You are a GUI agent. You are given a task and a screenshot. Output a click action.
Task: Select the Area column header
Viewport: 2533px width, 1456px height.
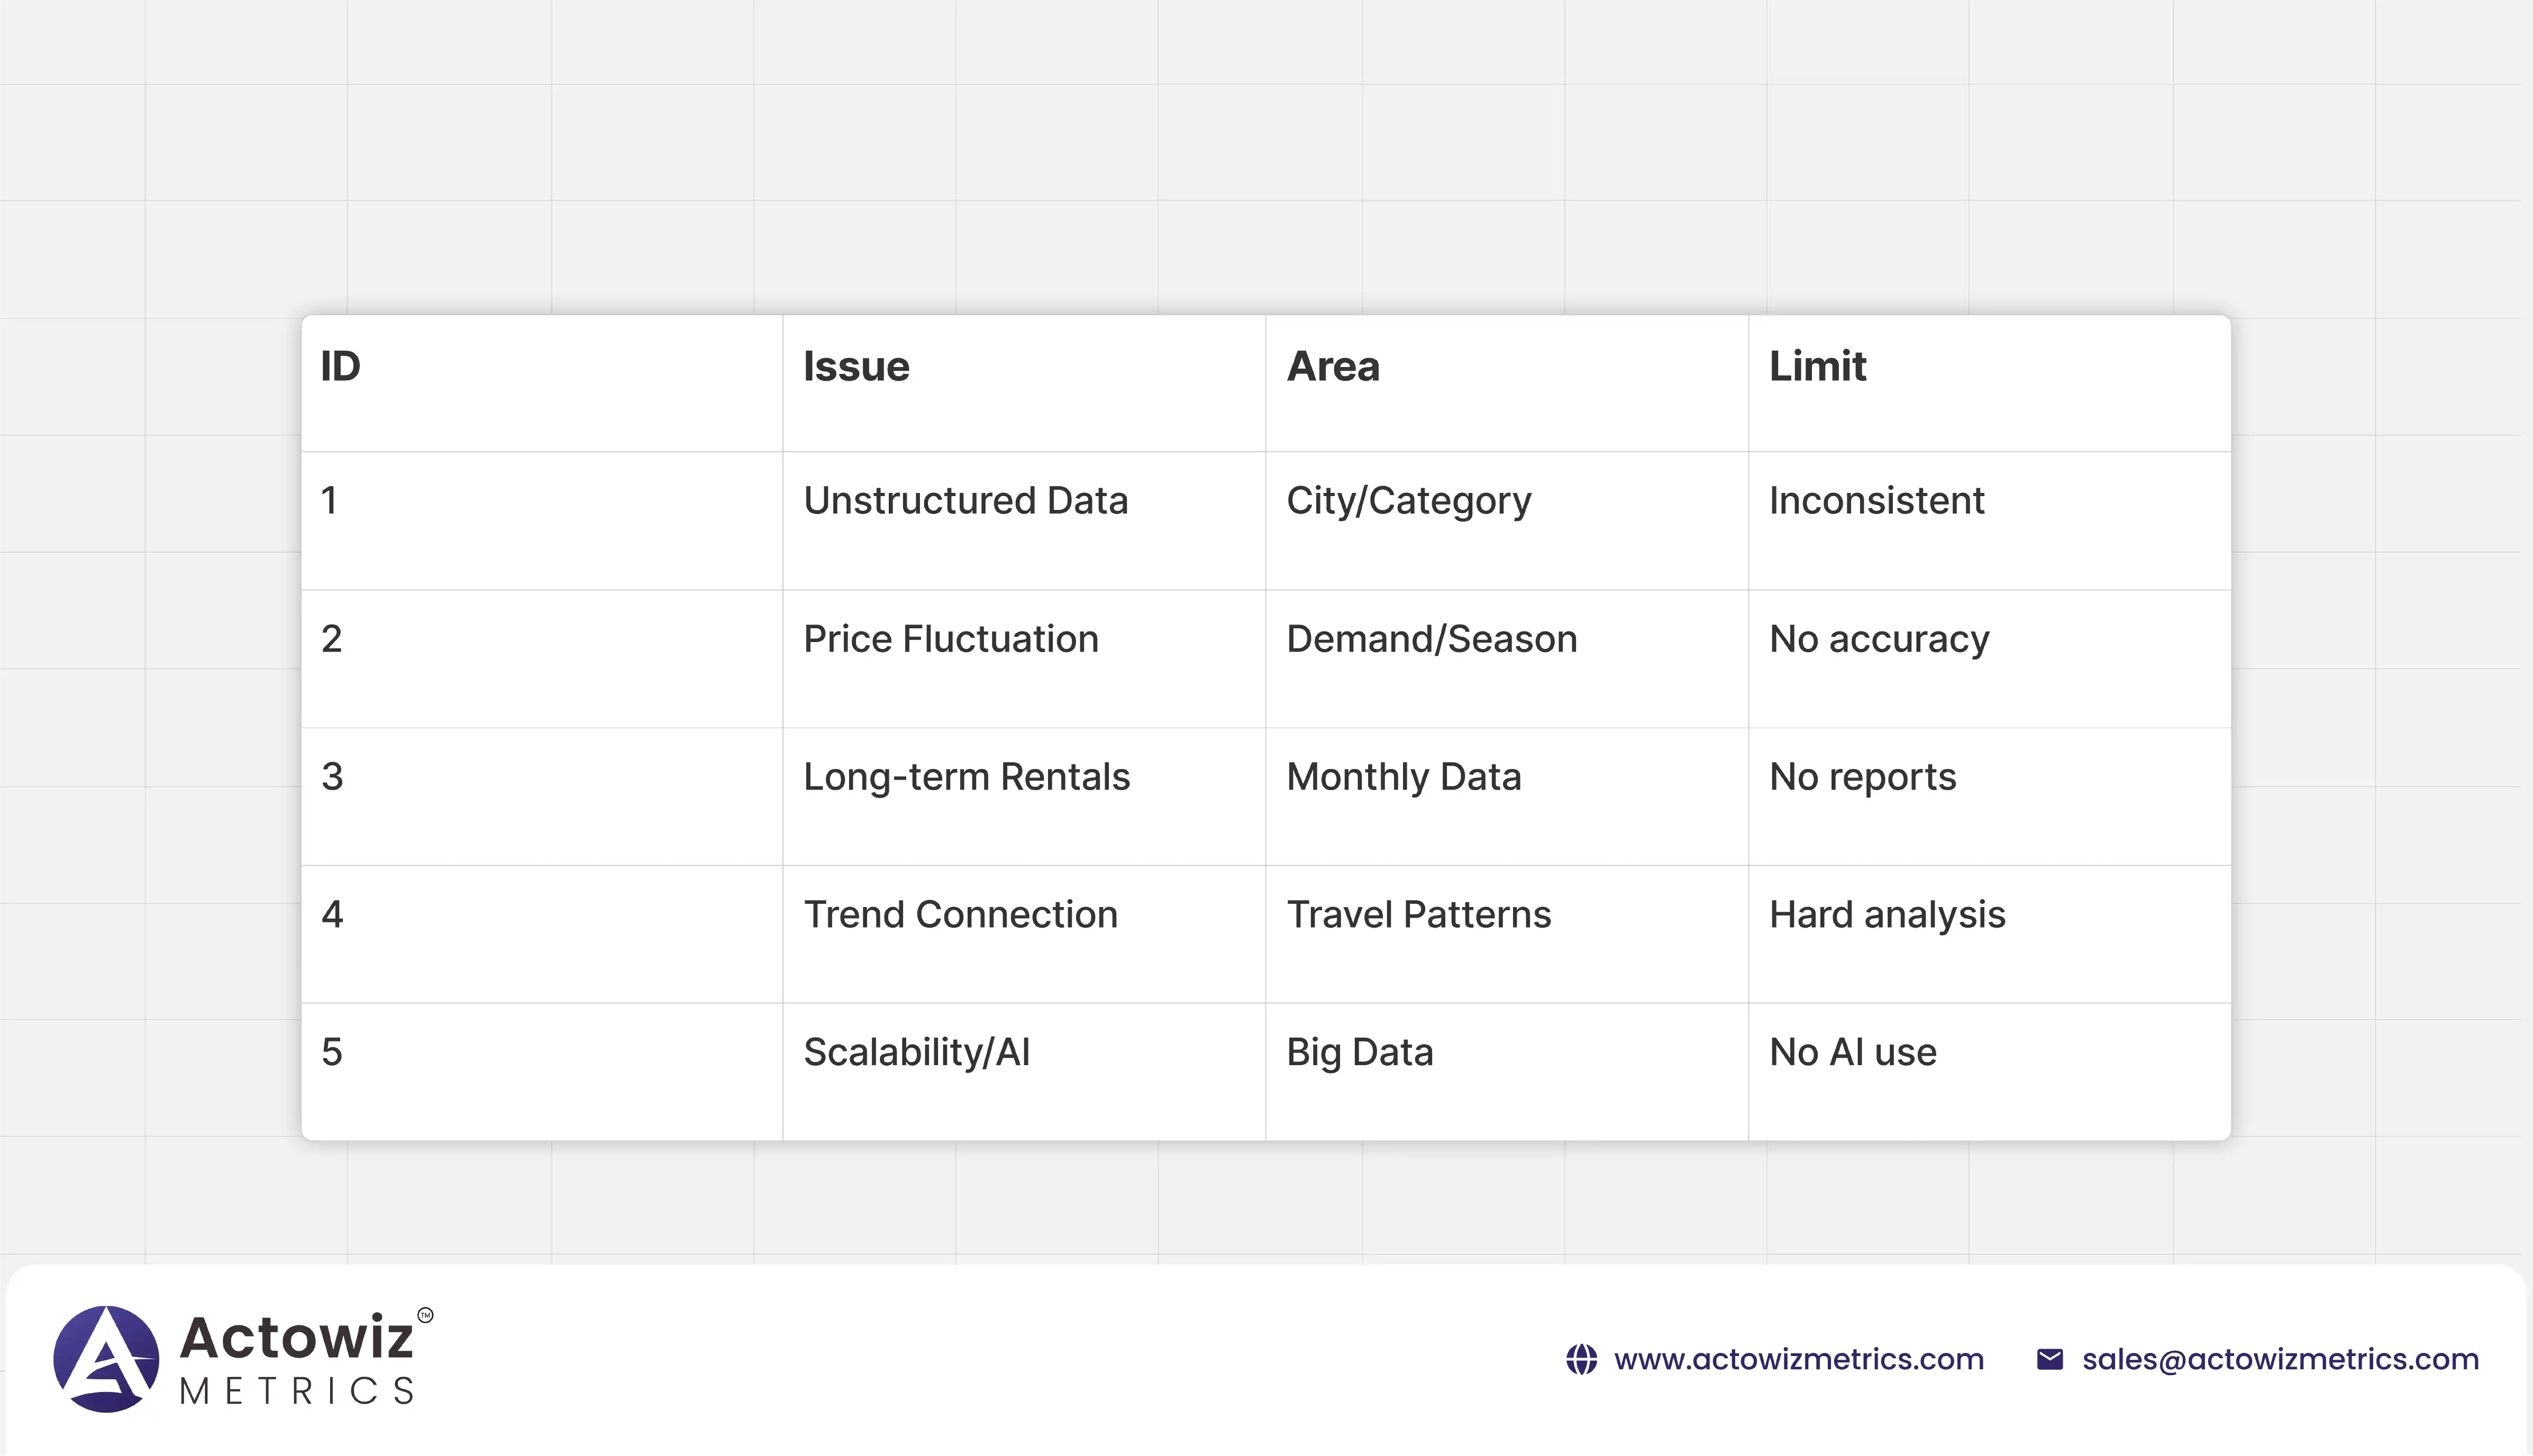[x=1333, y=367]
